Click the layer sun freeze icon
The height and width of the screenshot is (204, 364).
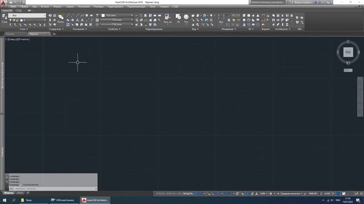(x=14, y=20)
